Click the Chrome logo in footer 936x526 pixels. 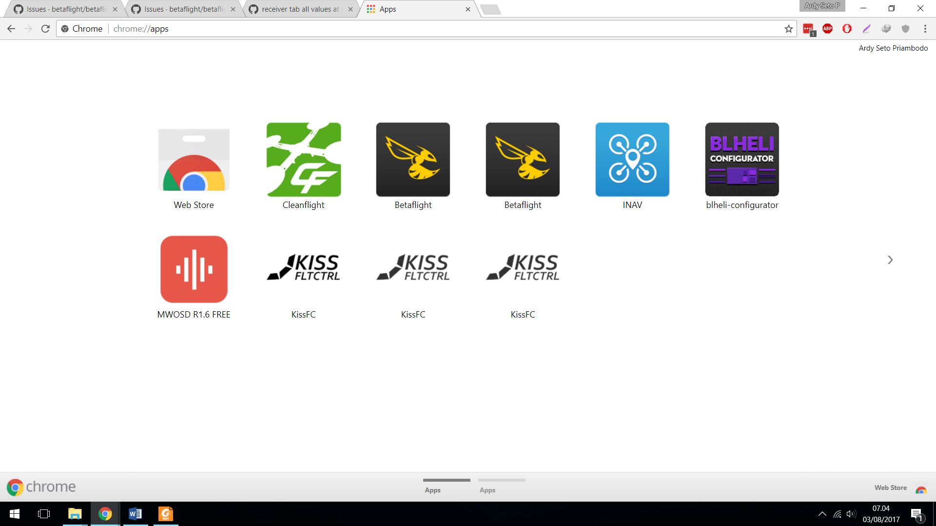pos(41,487)
